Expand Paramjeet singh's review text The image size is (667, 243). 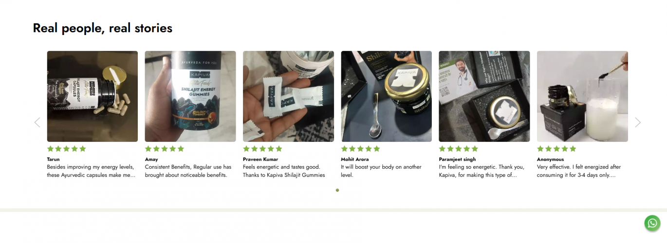(482, 171)
